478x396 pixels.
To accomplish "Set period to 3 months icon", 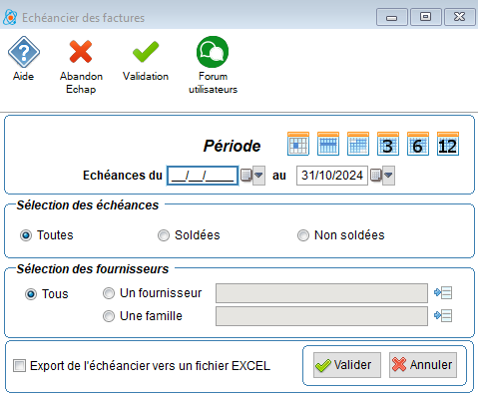I will [388, 144].
